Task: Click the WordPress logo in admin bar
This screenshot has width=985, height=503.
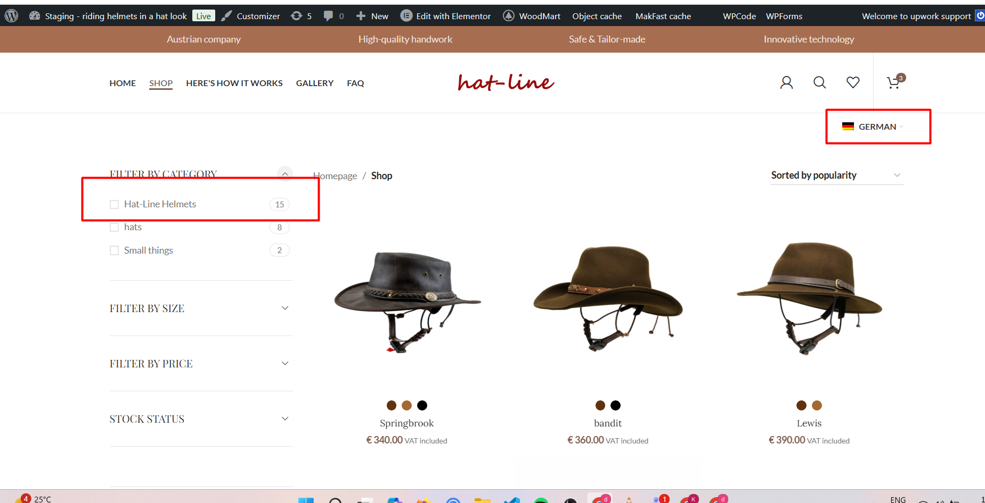Action: pos(11,16)
